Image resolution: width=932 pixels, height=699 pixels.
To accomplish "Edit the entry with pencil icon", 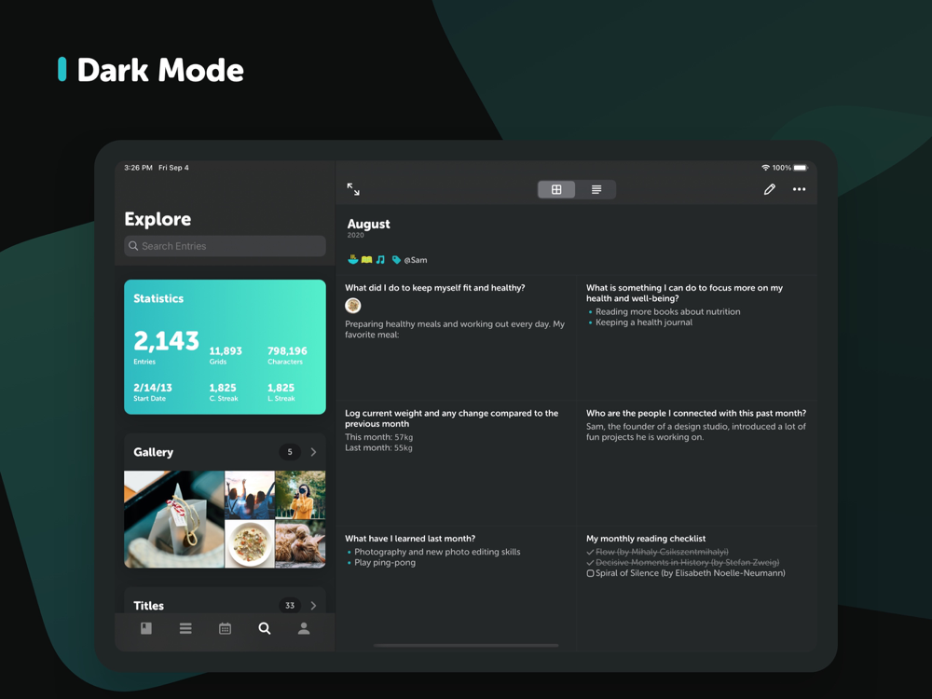I will (769, 189).
